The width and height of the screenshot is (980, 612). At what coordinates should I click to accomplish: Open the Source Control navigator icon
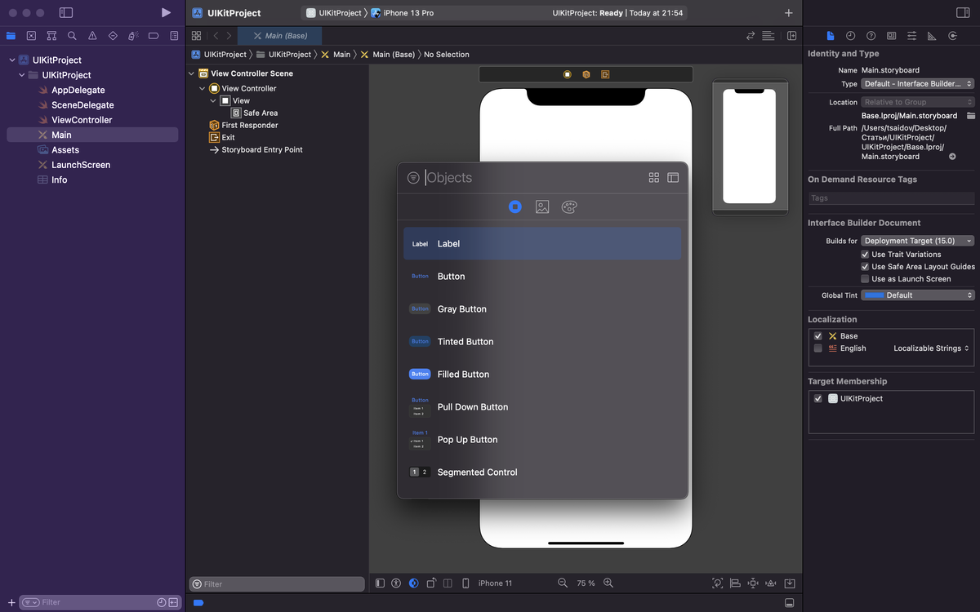pyautogui.click(x=31, y=36)
